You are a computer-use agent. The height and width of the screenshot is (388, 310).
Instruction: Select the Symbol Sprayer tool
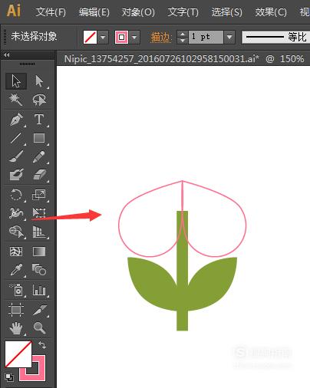(x=16, y=290)
